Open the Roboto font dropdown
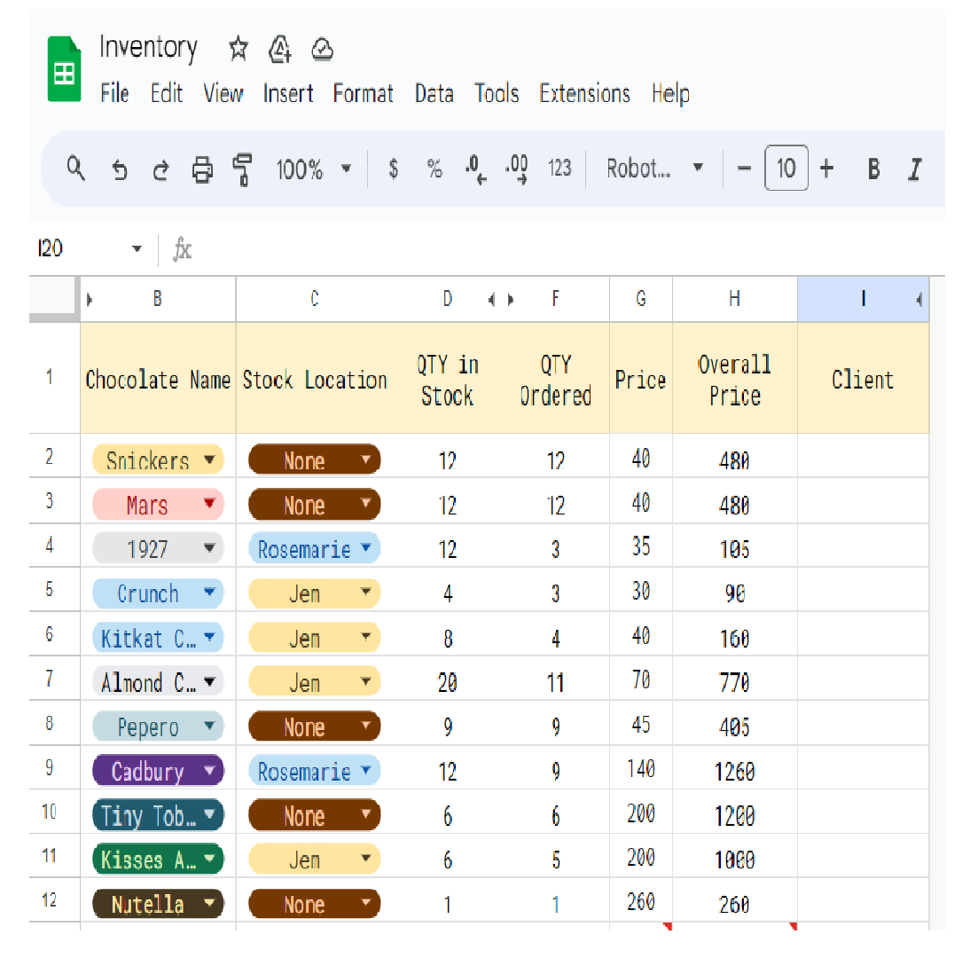This screenshot has width=970, height=958. 653,168
